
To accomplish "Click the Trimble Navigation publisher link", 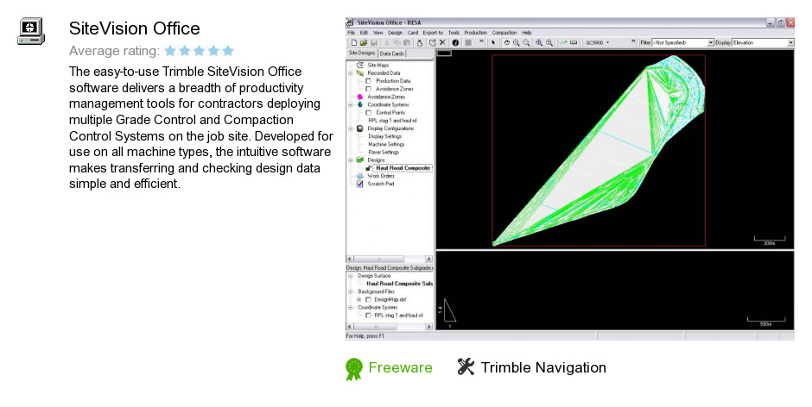I will (543, 367).
